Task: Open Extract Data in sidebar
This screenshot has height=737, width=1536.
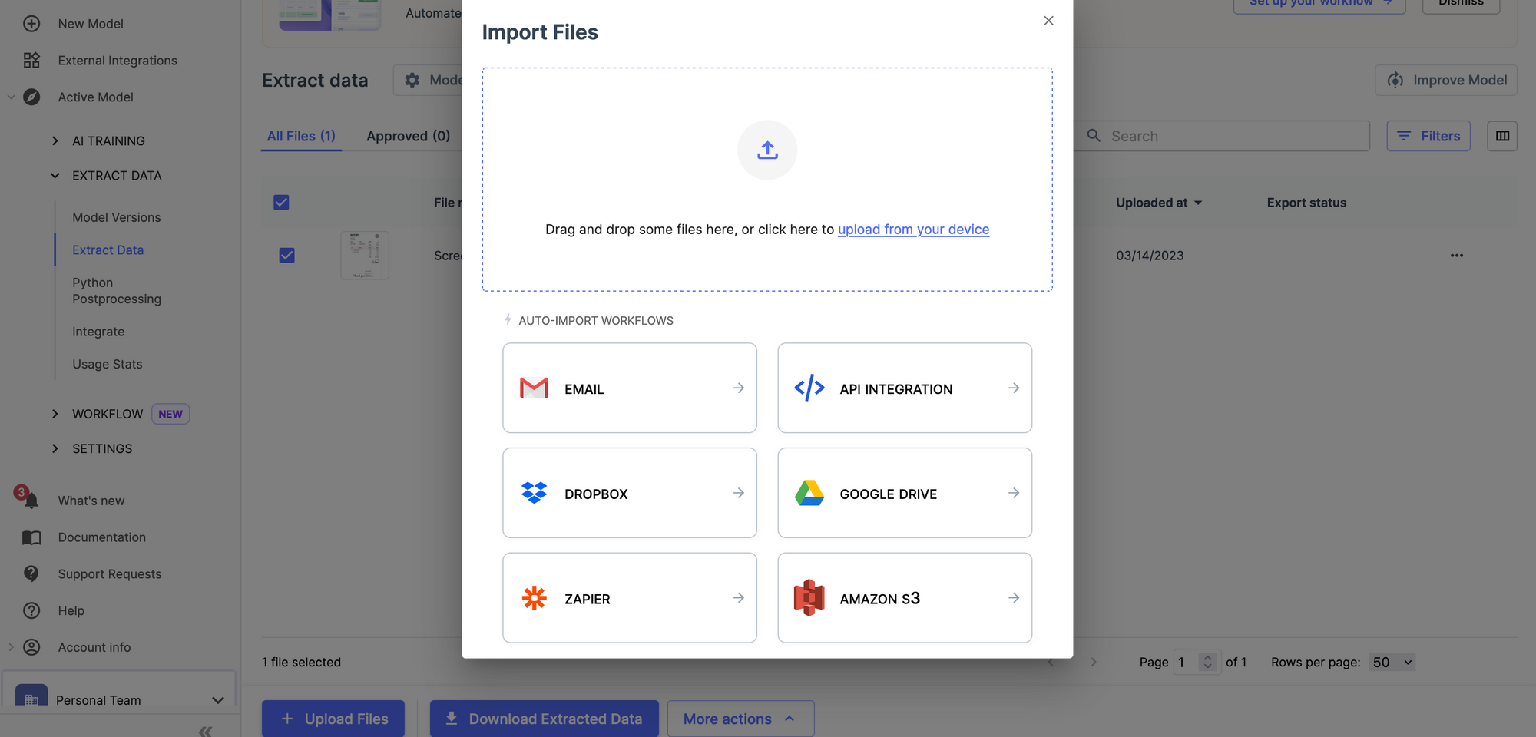Action: click(x=108, y=250)
